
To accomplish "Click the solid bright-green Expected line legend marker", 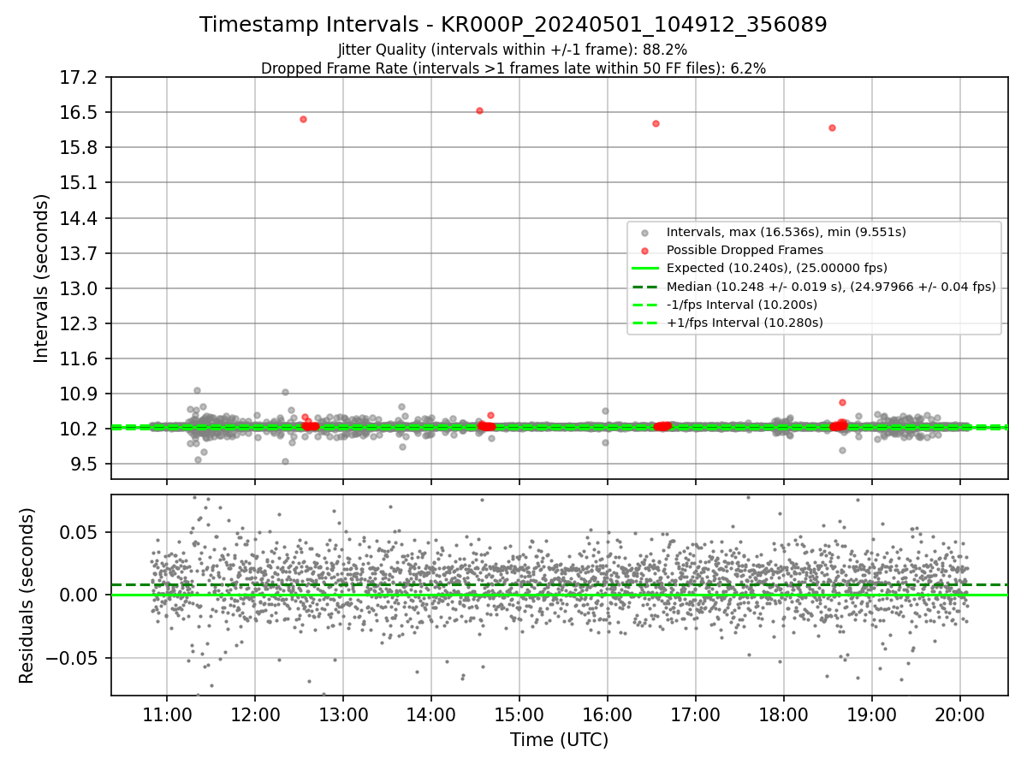I will tap(644, 268).
